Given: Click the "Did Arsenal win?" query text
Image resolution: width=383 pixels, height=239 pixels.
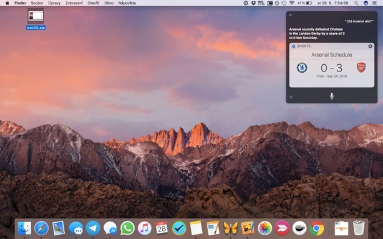Looking at the screenshot, I should click(x=359, y=21).
